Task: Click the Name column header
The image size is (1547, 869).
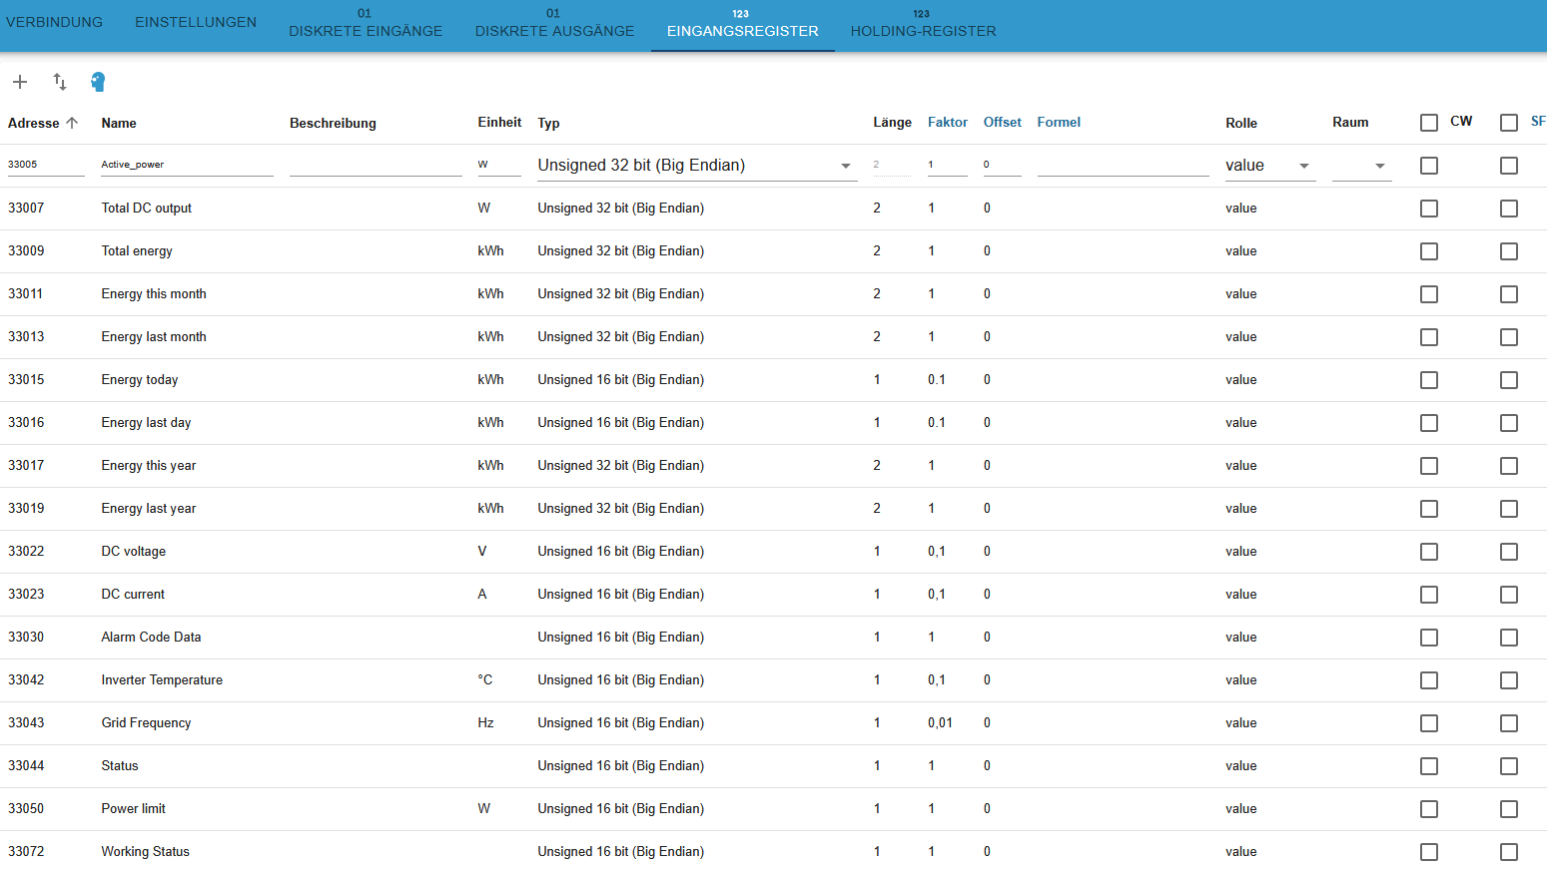Action: (x=119, y=123)
